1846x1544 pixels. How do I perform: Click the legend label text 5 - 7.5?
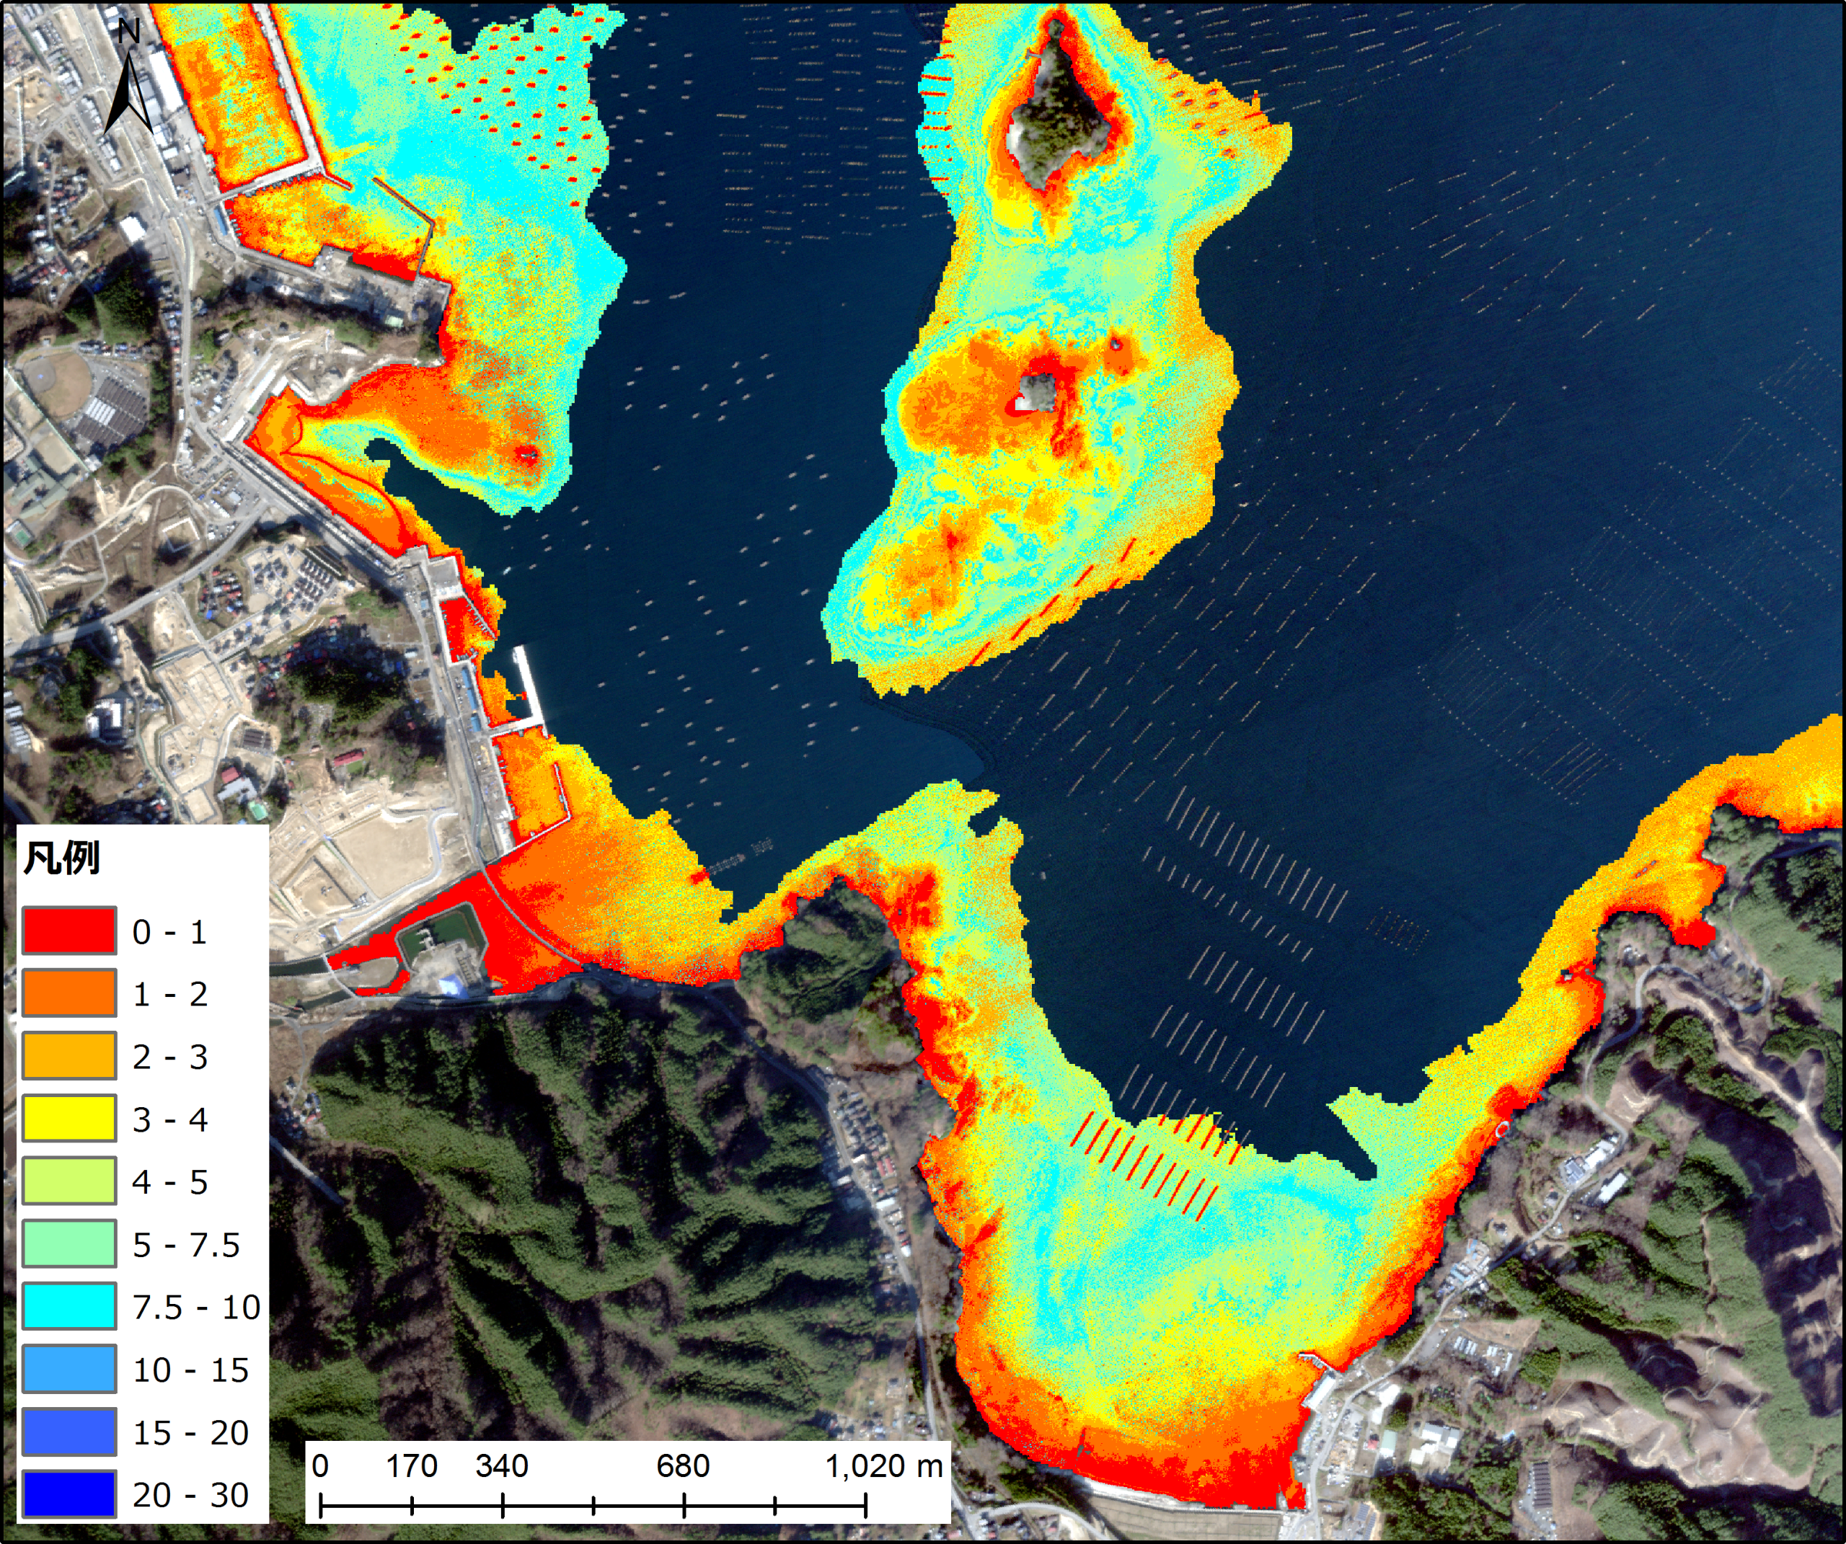click(186, 1245)
